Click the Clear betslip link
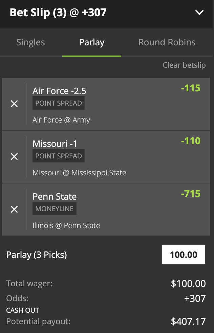Viewport: 214px width, 333px height. pyautogui.click(x=184, y=65)
